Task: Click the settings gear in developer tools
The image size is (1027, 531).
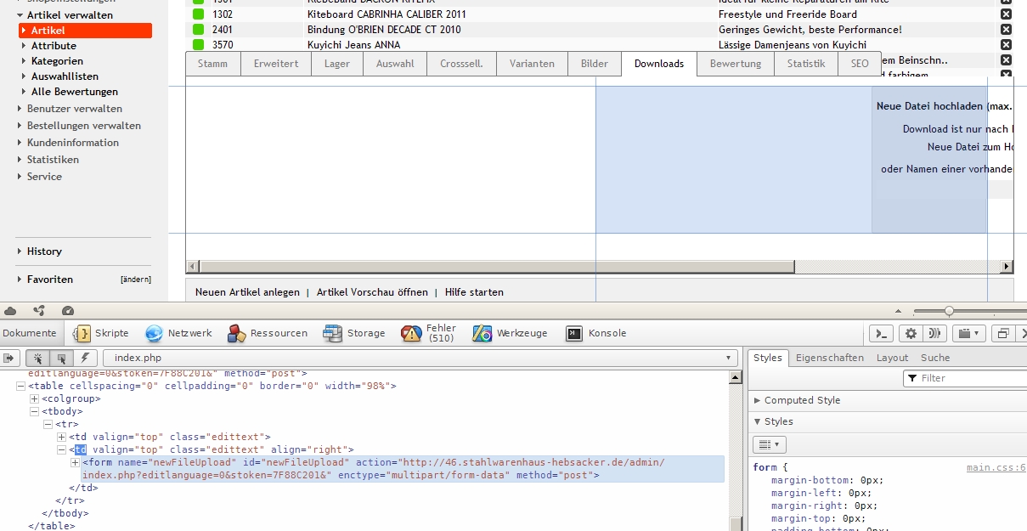Action: [911, 333]
